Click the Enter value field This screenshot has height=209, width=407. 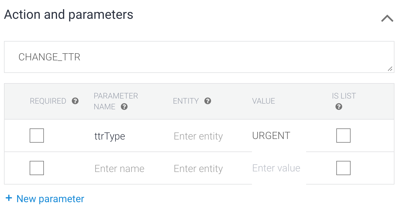(x=279, y=168)
